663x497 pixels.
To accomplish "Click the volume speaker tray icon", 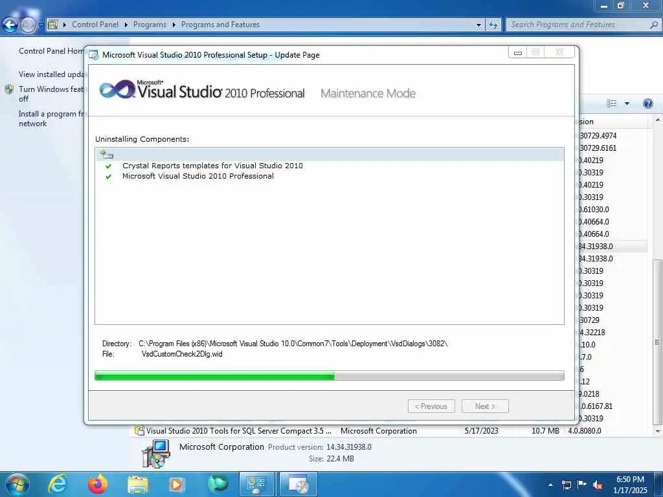I will [x=598, y=485].
